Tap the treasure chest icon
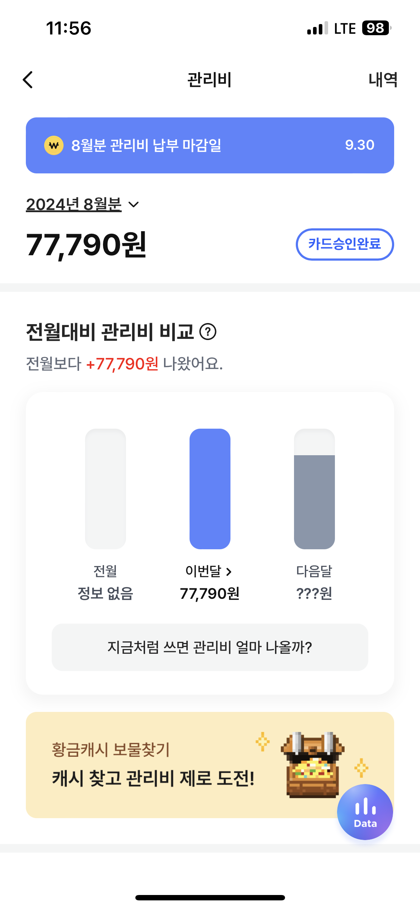420x909 pixels. pos(312,765)
